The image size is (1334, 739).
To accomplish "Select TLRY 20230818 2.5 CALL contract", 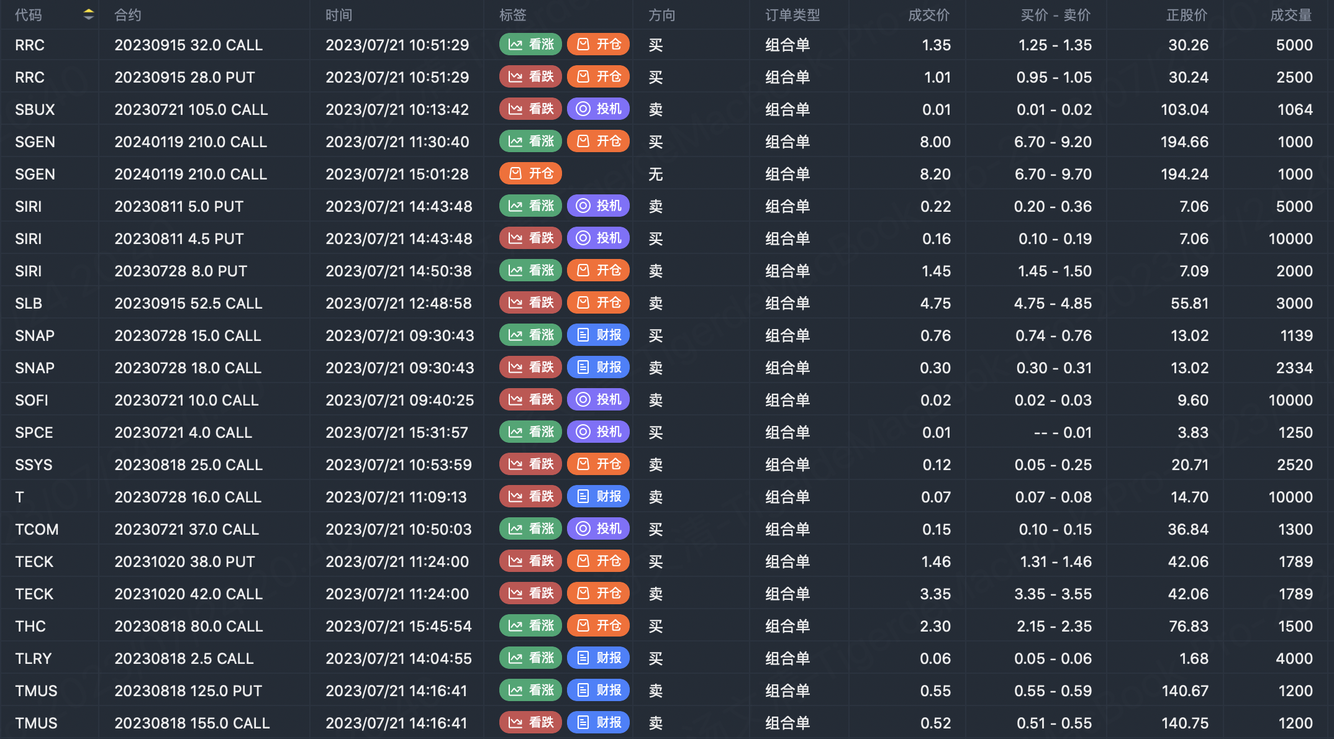I will (184, 658).
